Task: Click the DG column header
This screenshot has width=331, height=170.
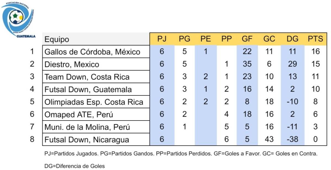Action: (x=292, y=39)
